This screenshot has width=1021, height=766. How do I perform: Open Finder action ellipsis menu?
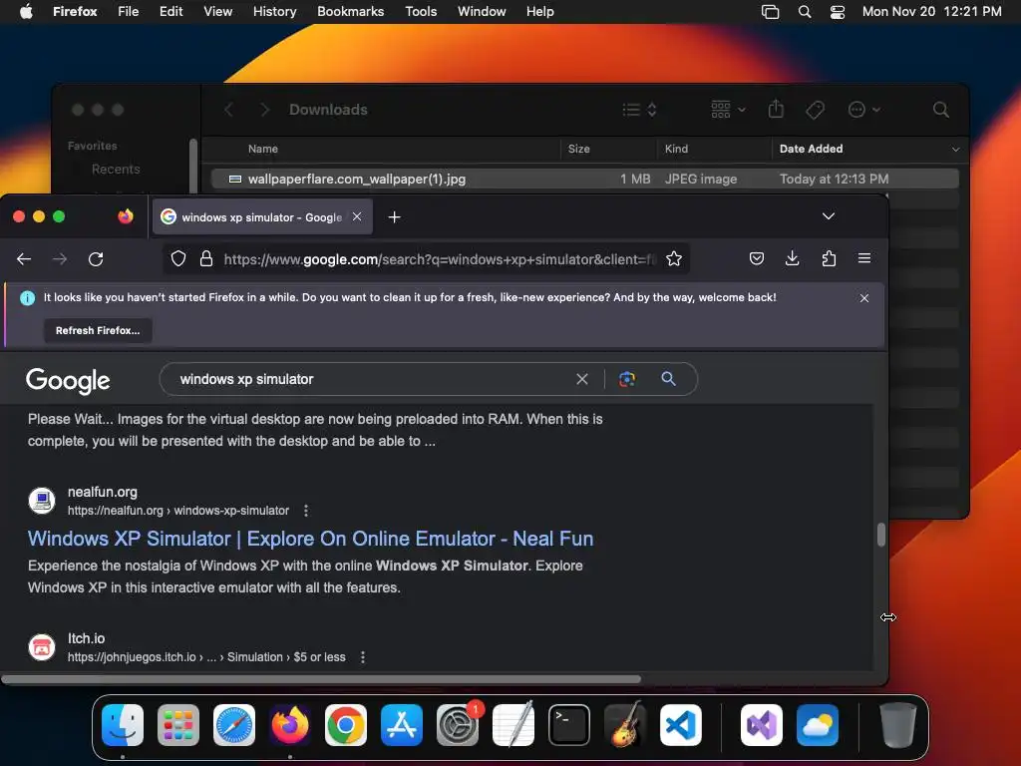[x=864, y=110]
